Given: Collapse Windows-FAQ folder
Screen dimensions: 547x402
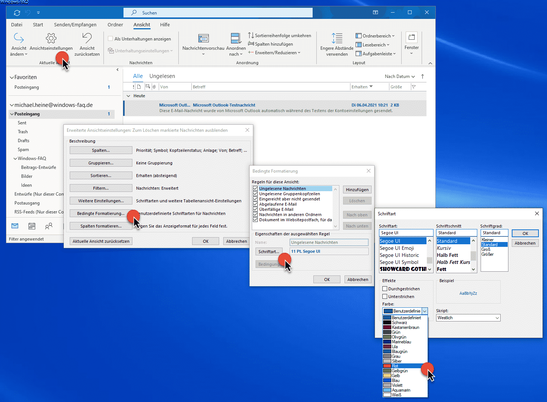Looking at the screenshot, I should (x=15, y=158).
